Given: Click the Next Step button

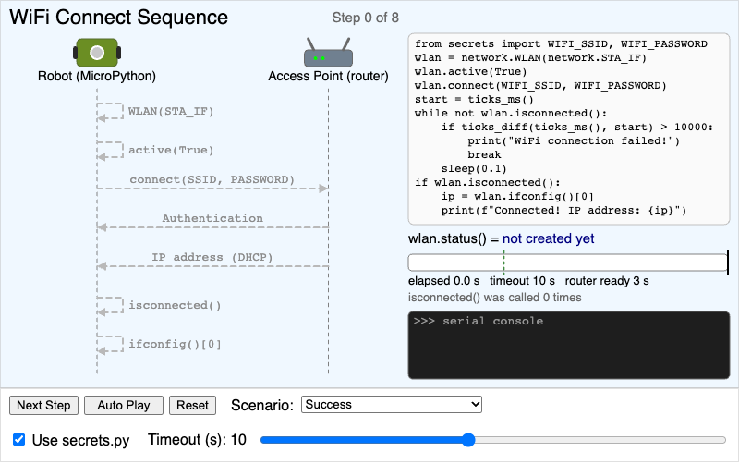Looking at the screenshot, I should [x=43, y=405].
